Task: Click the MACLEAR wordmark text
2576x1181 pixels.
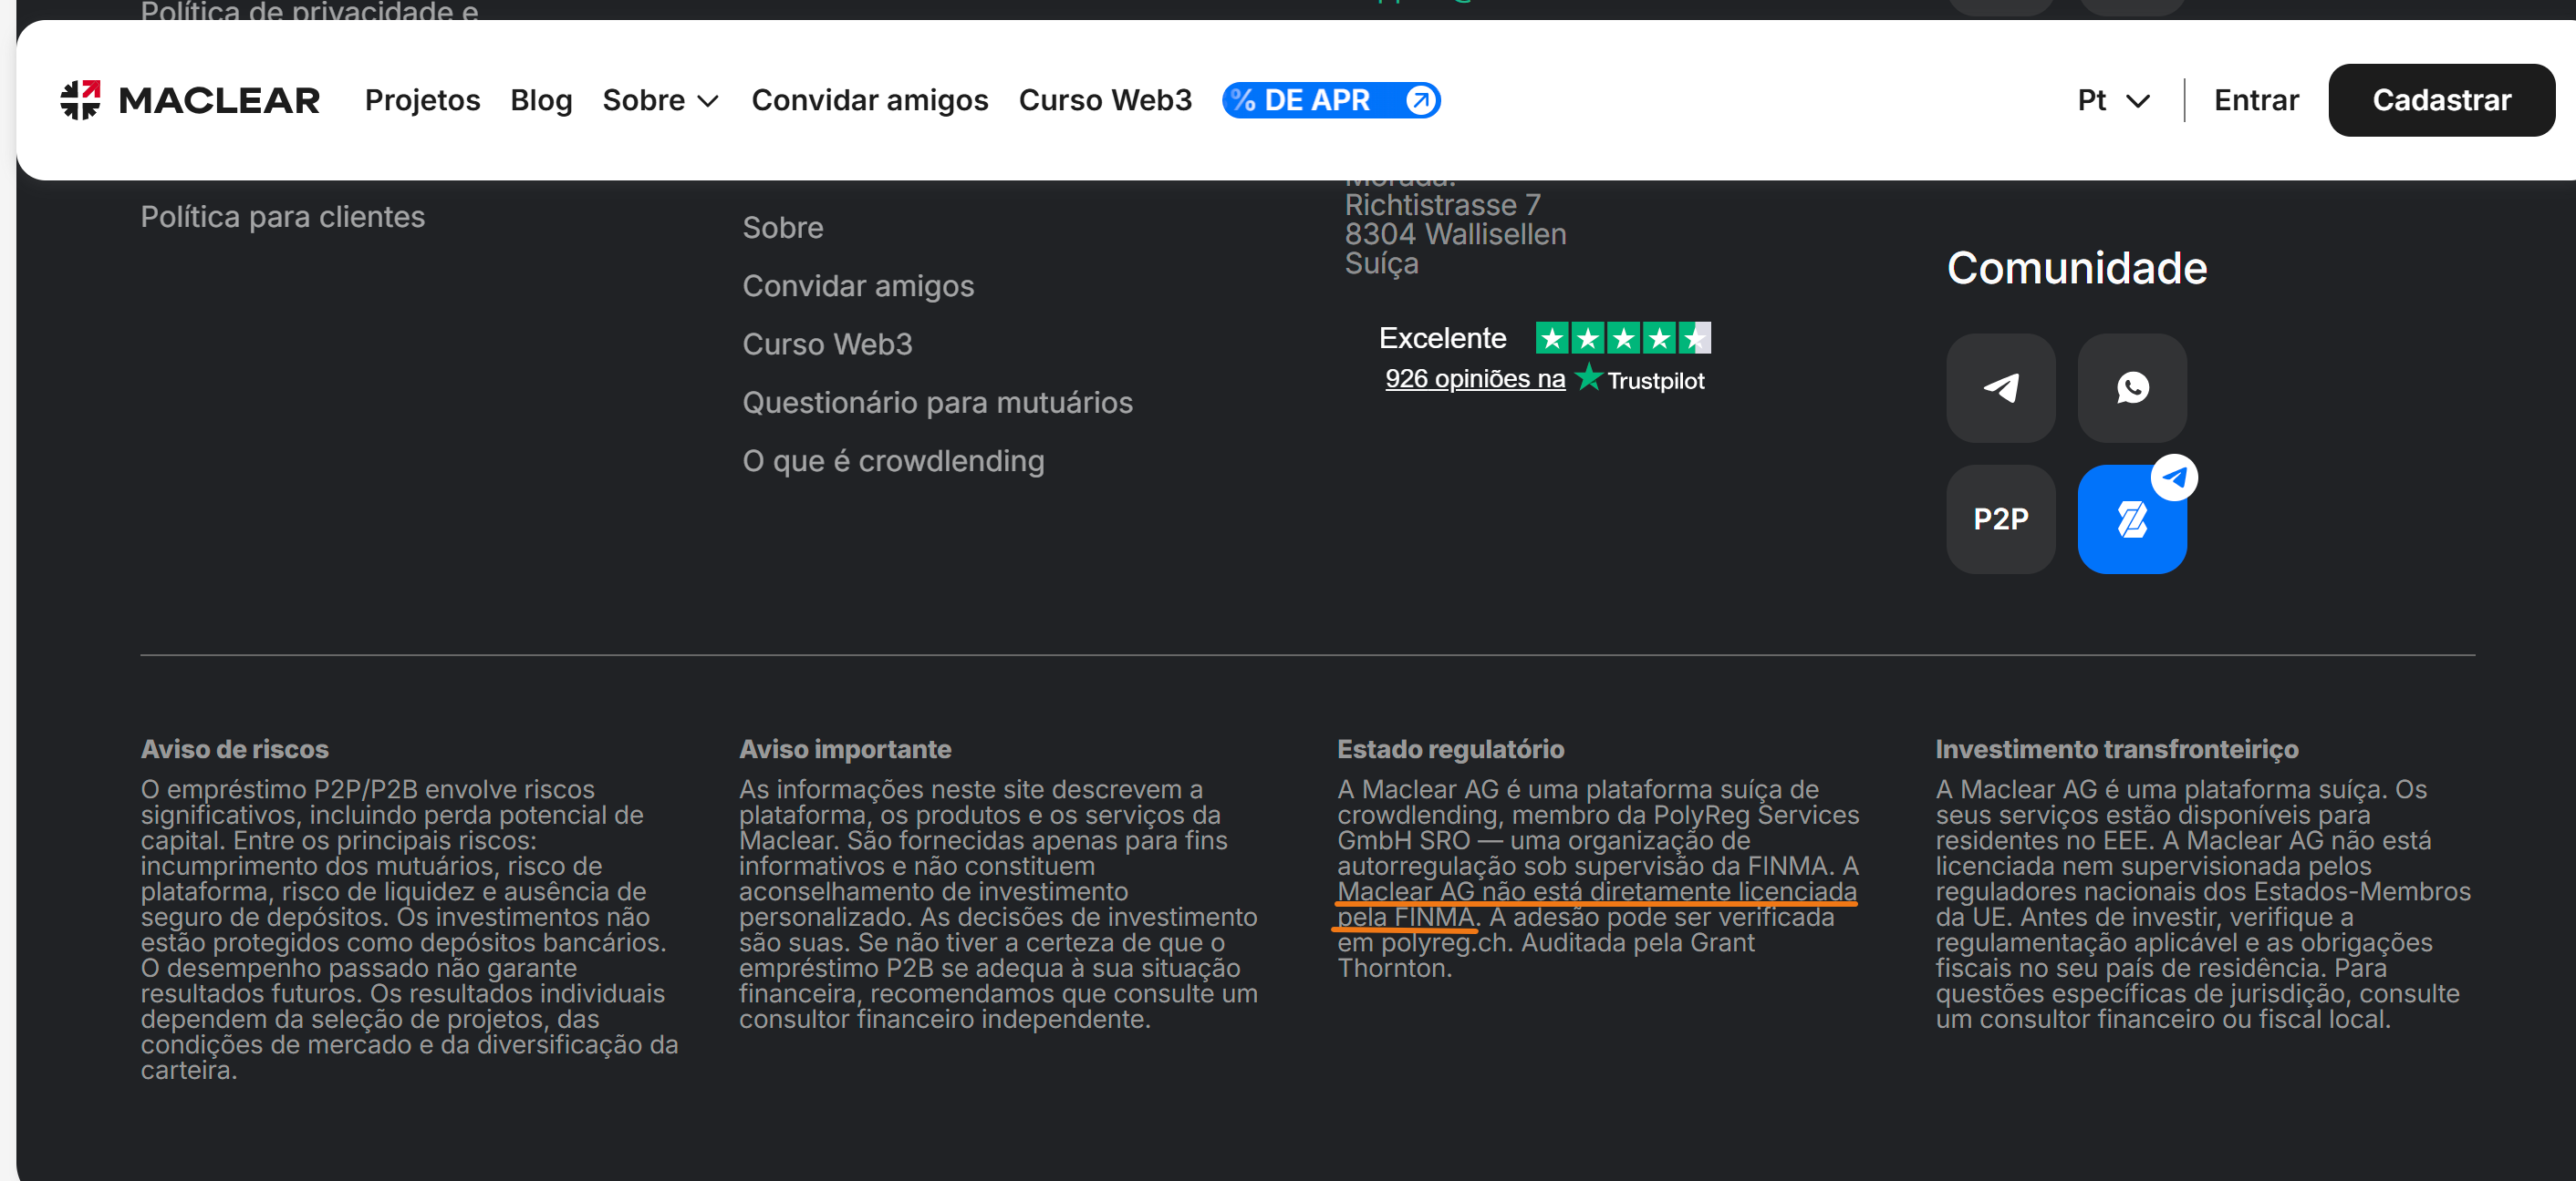Action: [219, 100]
